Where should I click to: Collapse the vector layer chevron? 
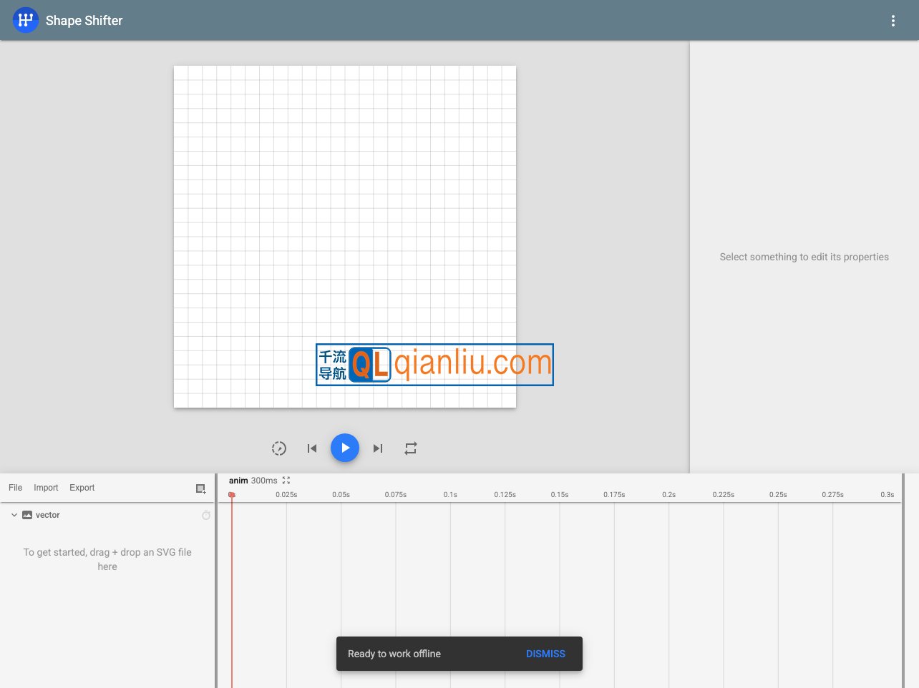pos(14,515)
